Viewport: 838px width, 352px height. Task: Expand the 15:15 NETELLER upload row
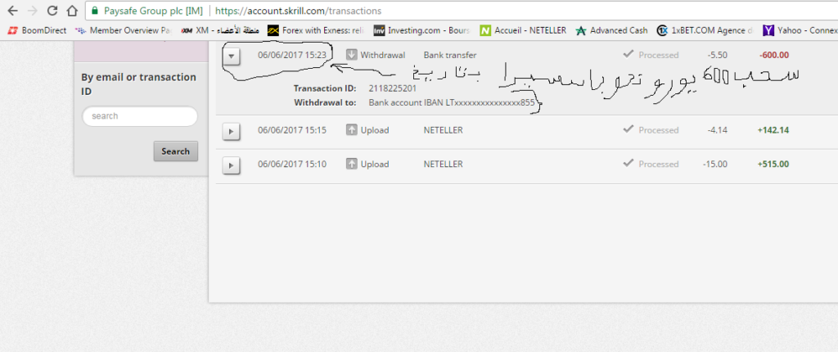(232, 131)
